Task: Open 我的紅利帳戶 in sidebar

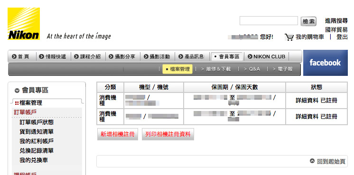Action: 37,141
